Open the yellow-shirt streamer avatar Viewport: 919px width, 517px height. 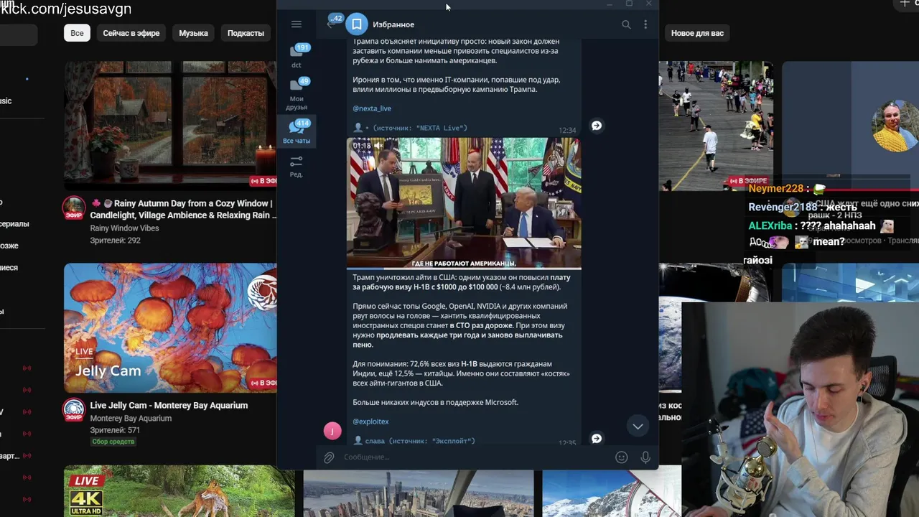(x=895, y=126)
